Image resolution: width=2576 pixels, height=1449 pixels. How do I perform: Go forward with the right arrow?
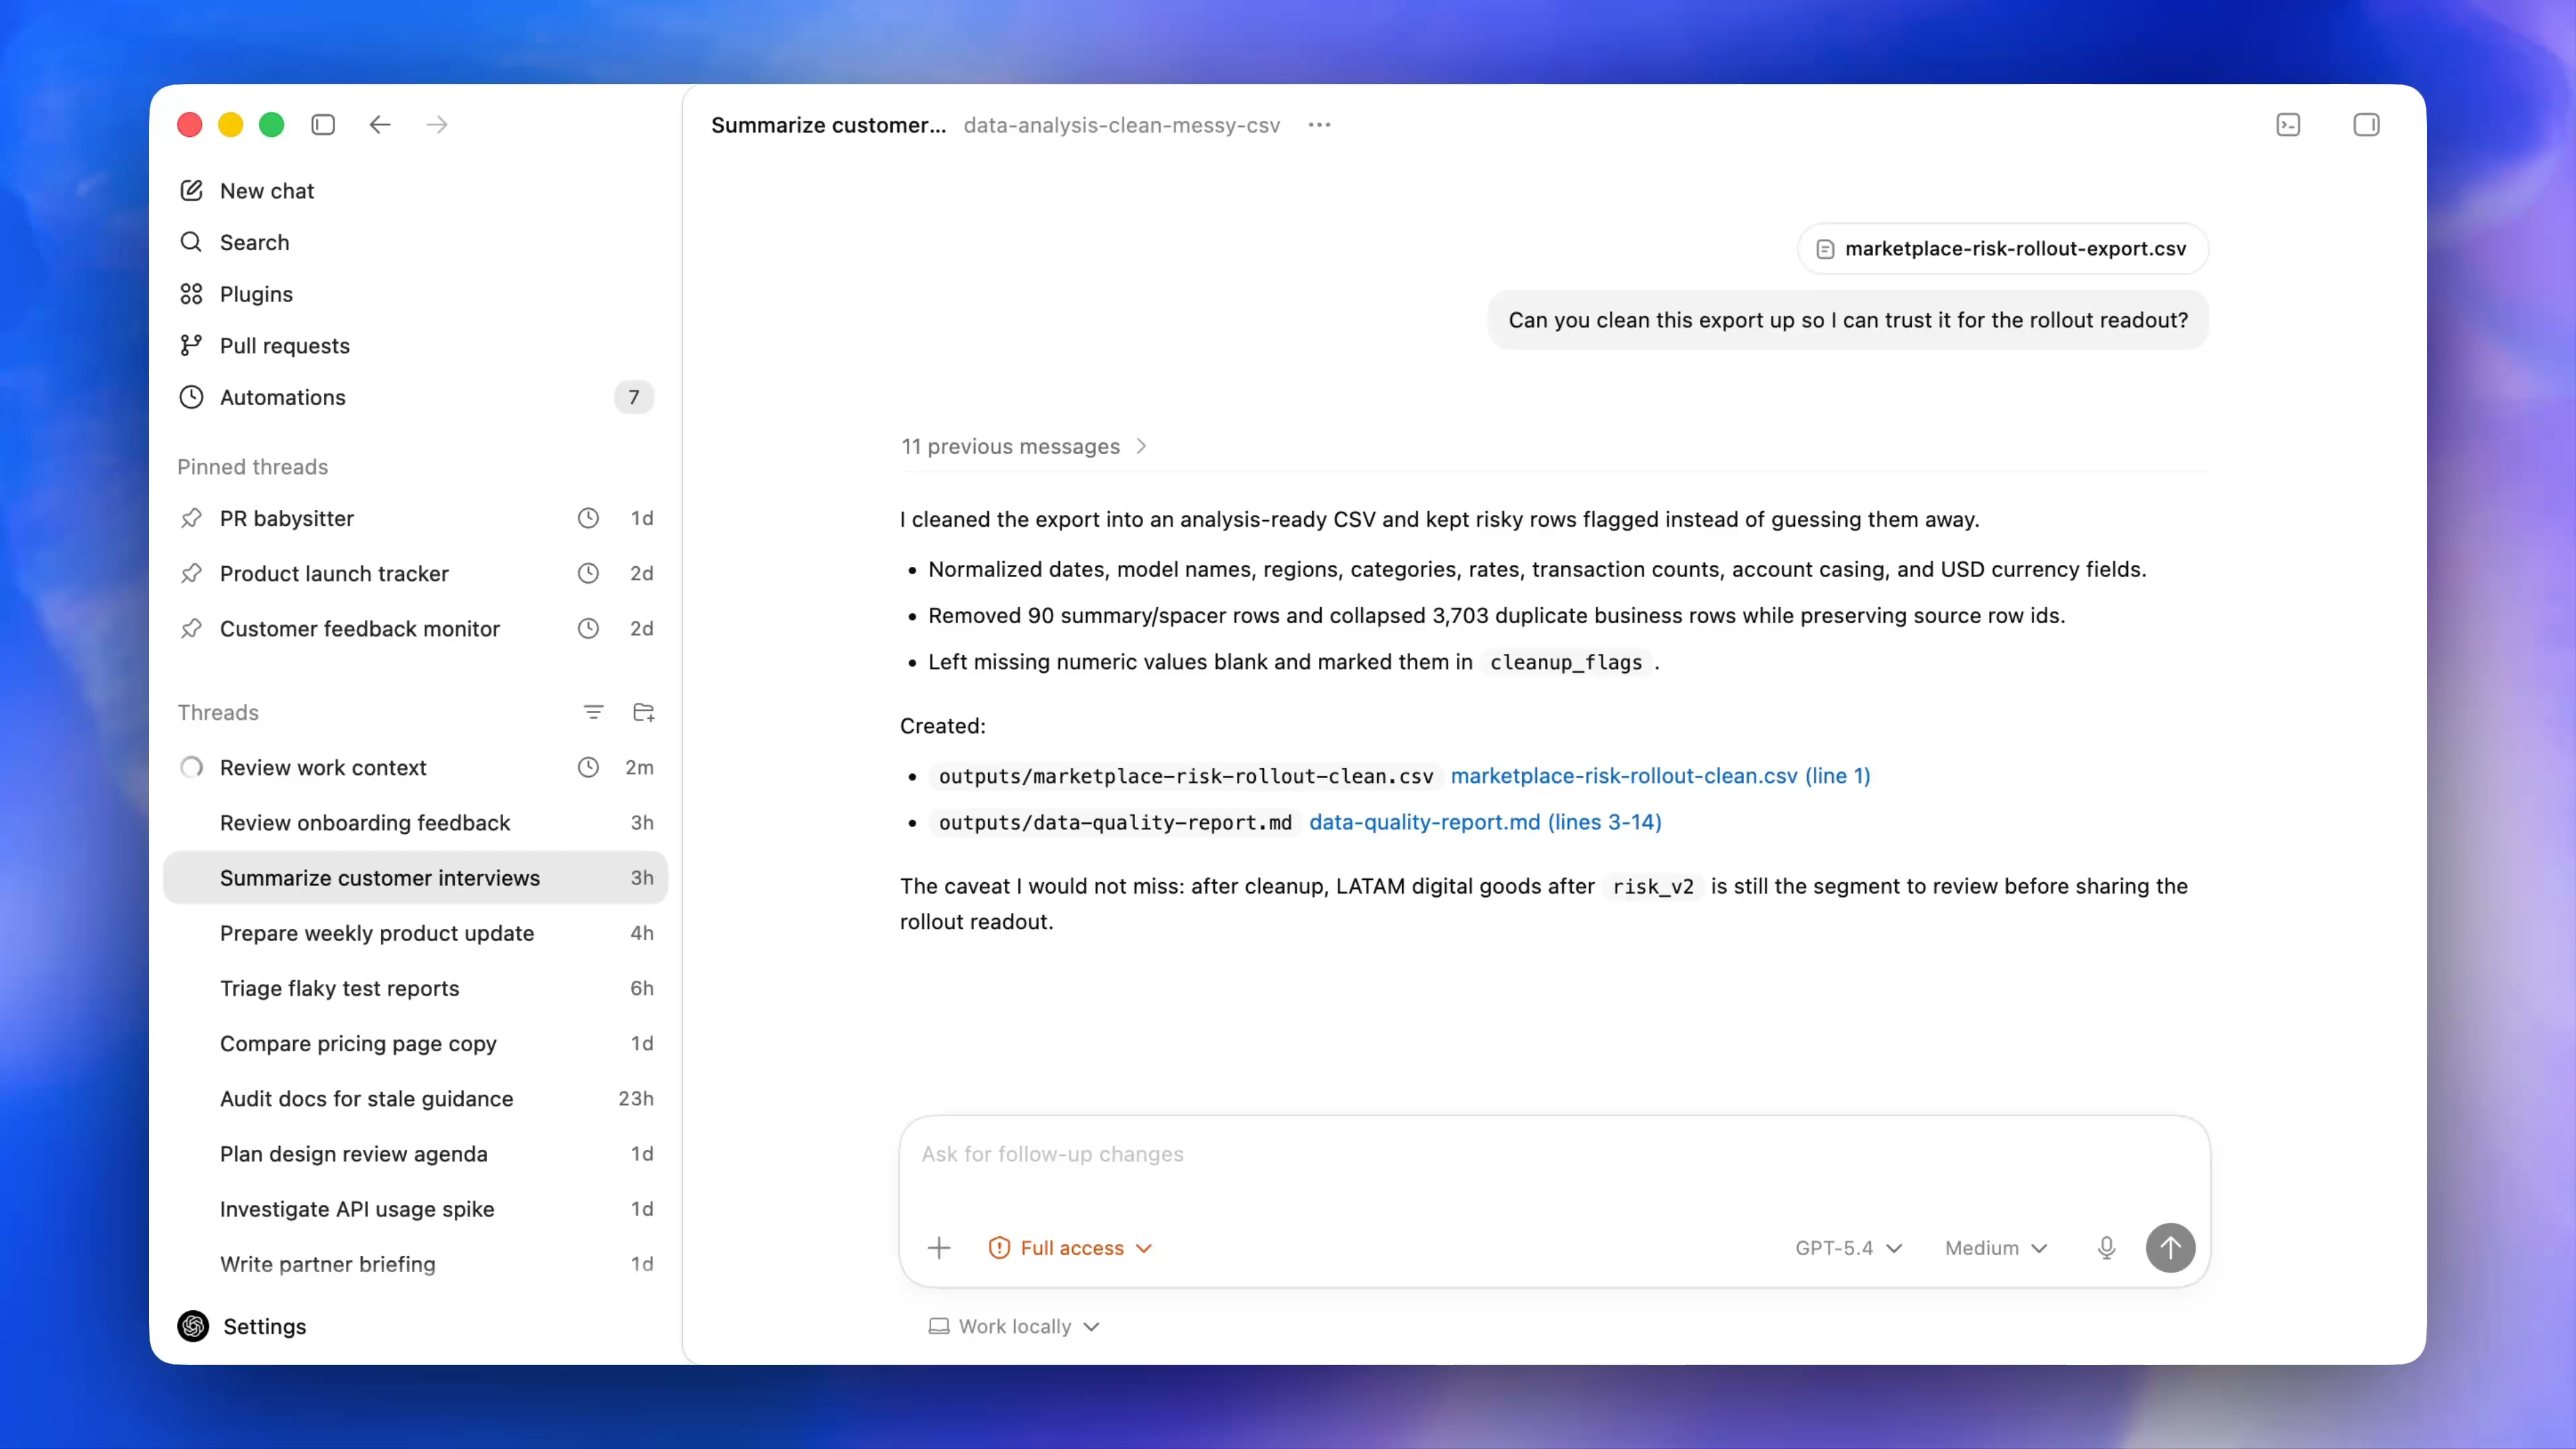437,125
